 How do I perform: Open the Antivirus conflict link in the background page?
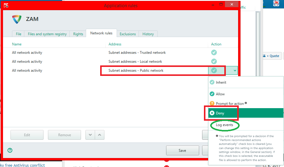point(22,165)
